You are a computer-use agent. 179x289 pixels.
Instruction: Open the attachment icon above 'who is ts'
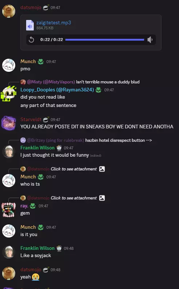point(102,169)
